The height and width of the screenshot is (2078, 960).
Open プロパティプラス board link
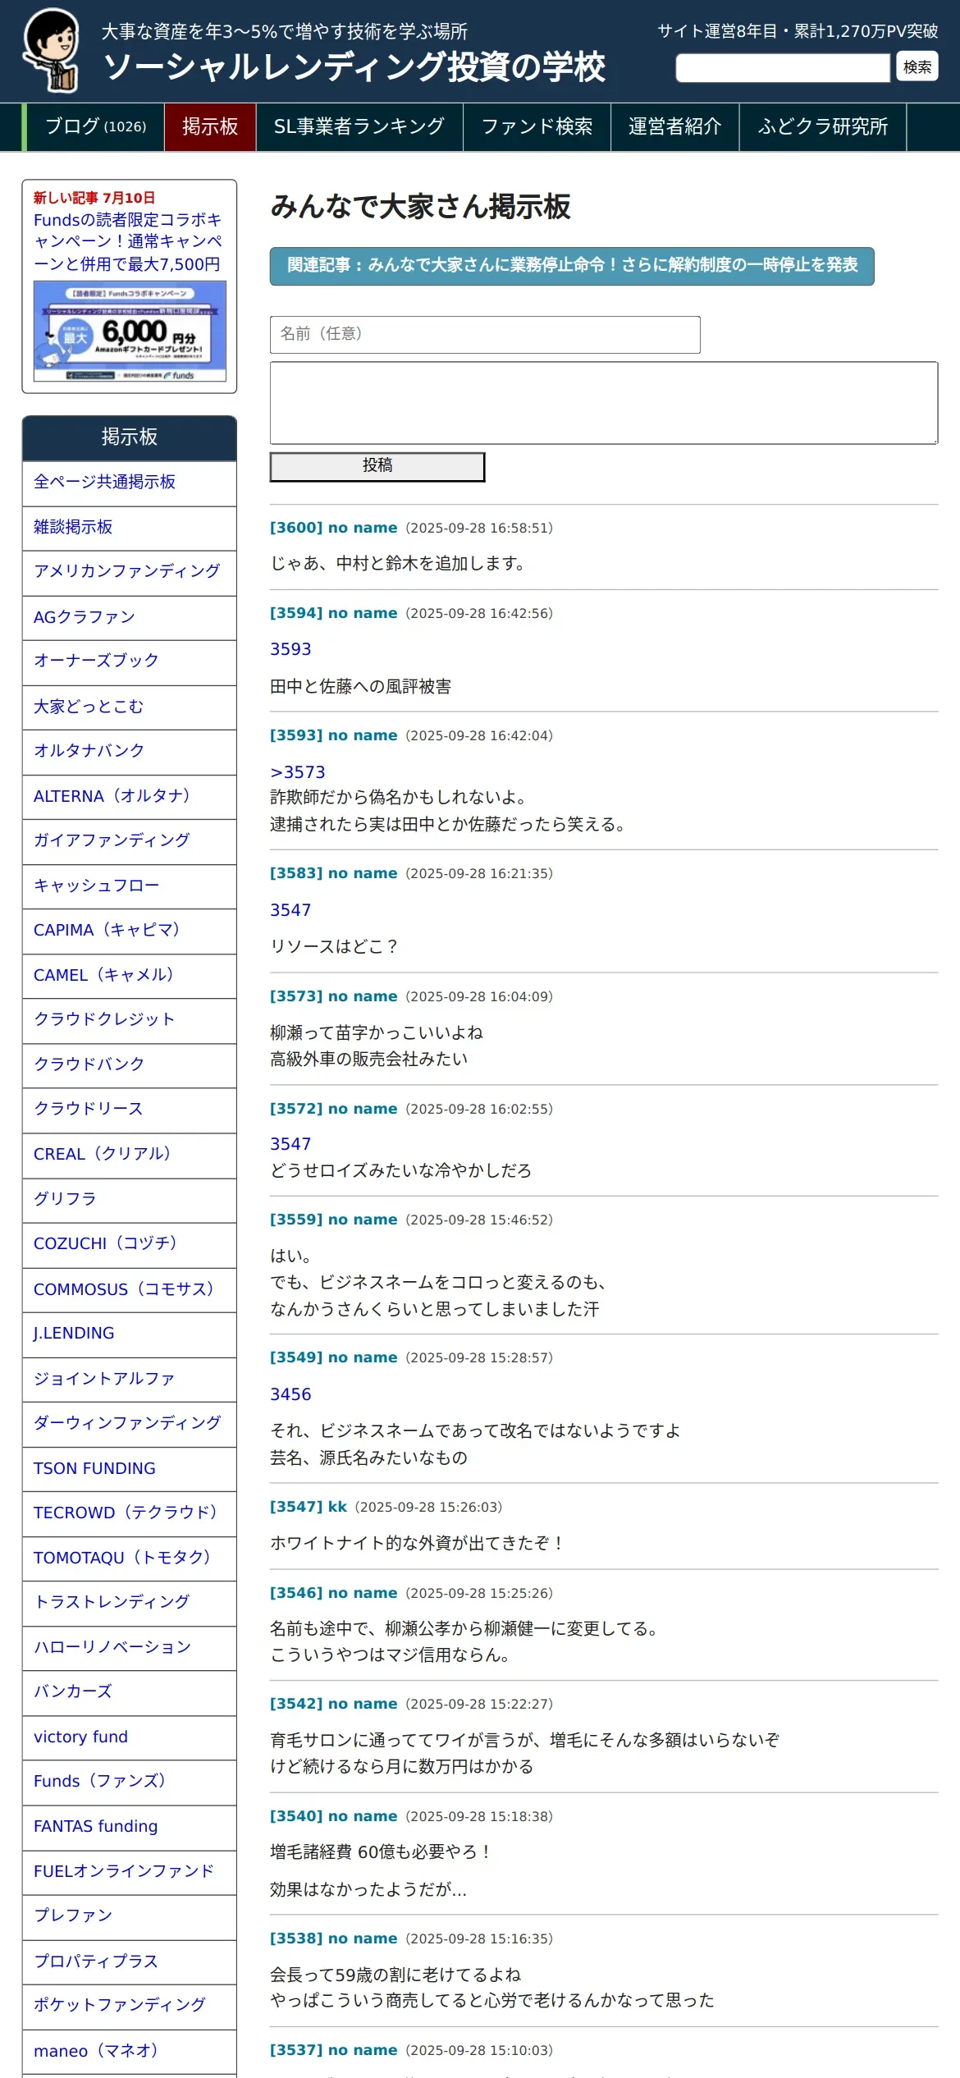(x=130, y=1961)
